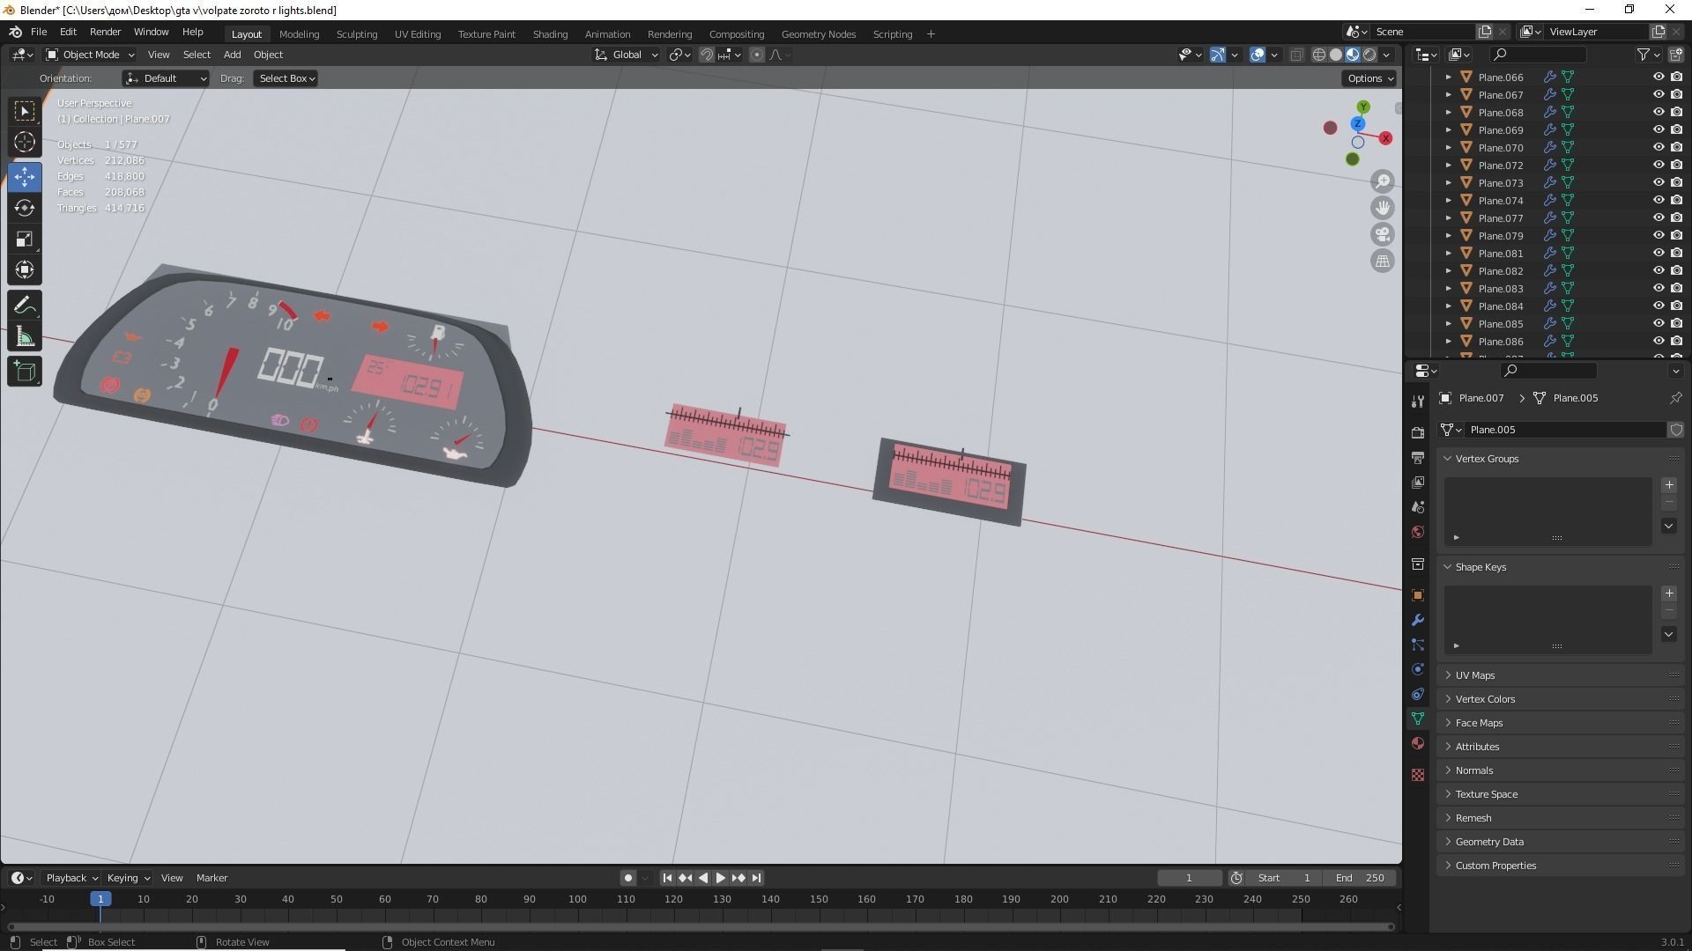The image size is (1692, 951).
Task: Open the Modifier wrench properties tab
Action: 1418,621
